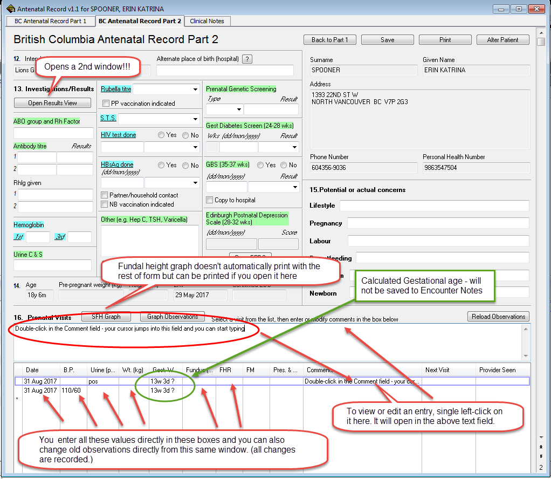Image resolution: width=551 pixels, height=479 pixels.
Task: Click the Alter Patient button
Action: tap(502, 39)
